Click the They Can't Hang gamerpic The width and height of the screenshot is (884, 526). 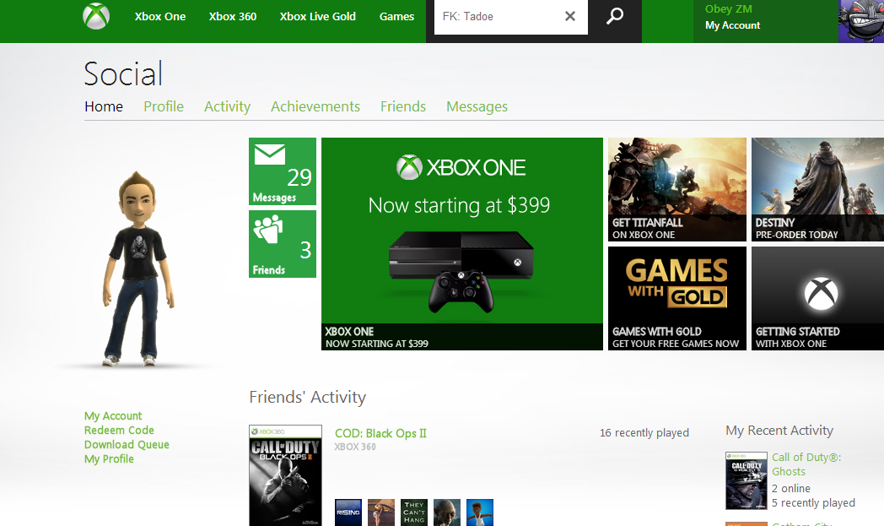click(414, 512)
